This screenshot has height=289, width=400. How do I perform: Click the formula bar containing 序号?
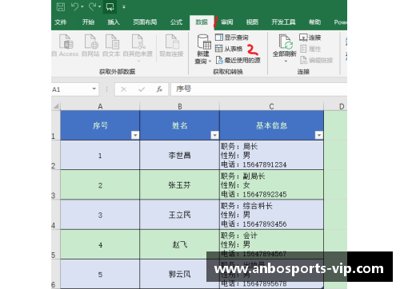coord(258,89)
